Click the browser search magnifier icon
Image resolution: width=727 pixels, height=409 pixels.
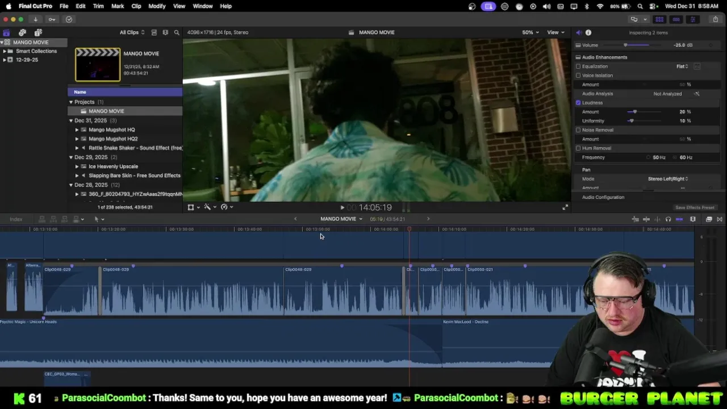click(177, 32)
